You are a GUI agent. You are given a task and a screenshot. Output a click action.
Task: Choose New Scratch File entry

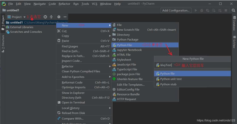pos(145,30)
